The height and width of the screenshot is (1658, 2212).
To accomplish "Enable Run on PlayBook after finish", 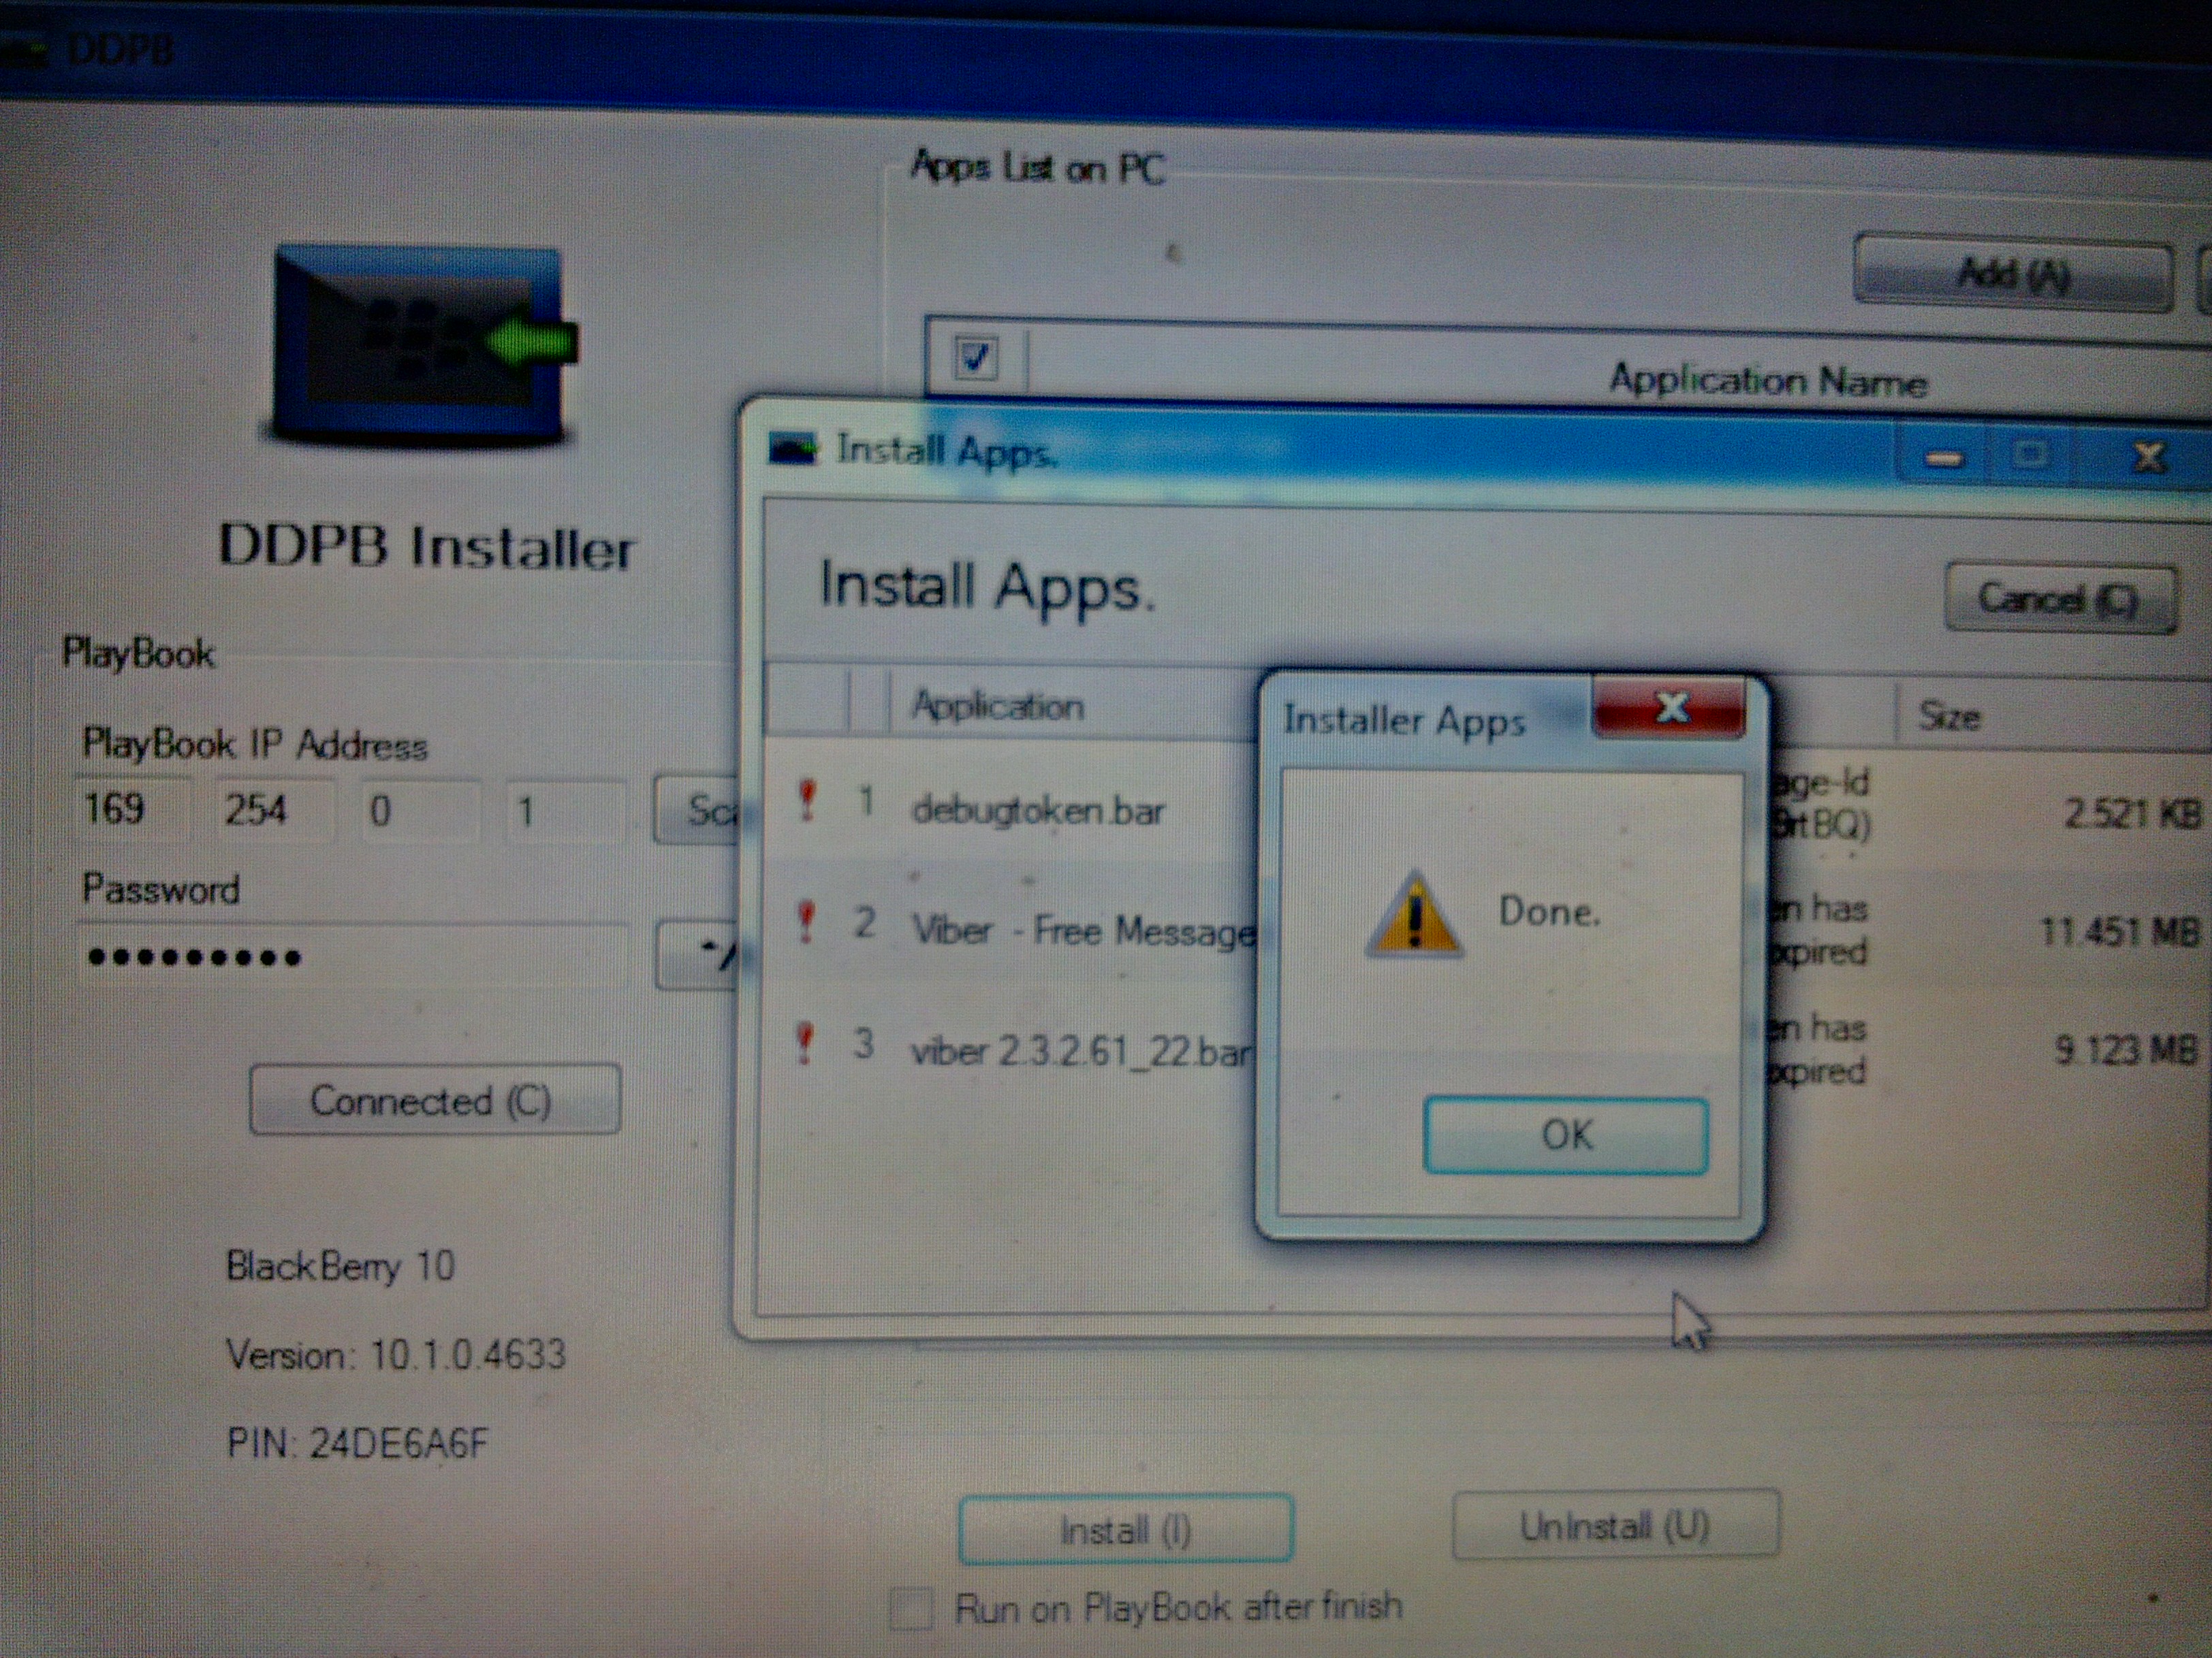I will [911, 1609].
